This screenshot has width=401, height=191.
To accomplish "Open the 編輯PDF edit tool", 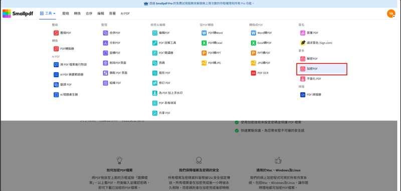I will pos(161,33).
